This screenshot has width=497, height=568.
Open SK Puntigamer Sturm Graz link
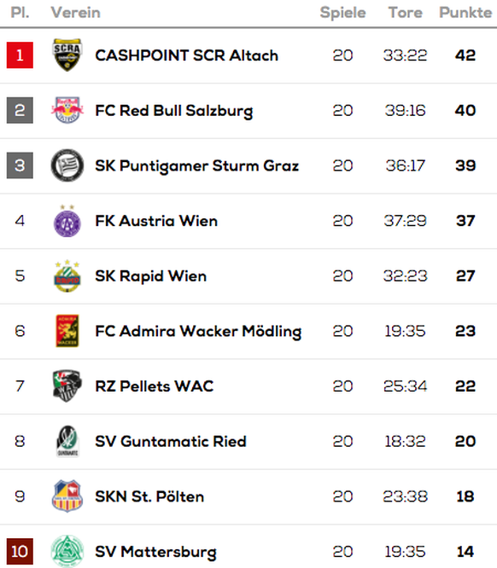tap(196, 166)
